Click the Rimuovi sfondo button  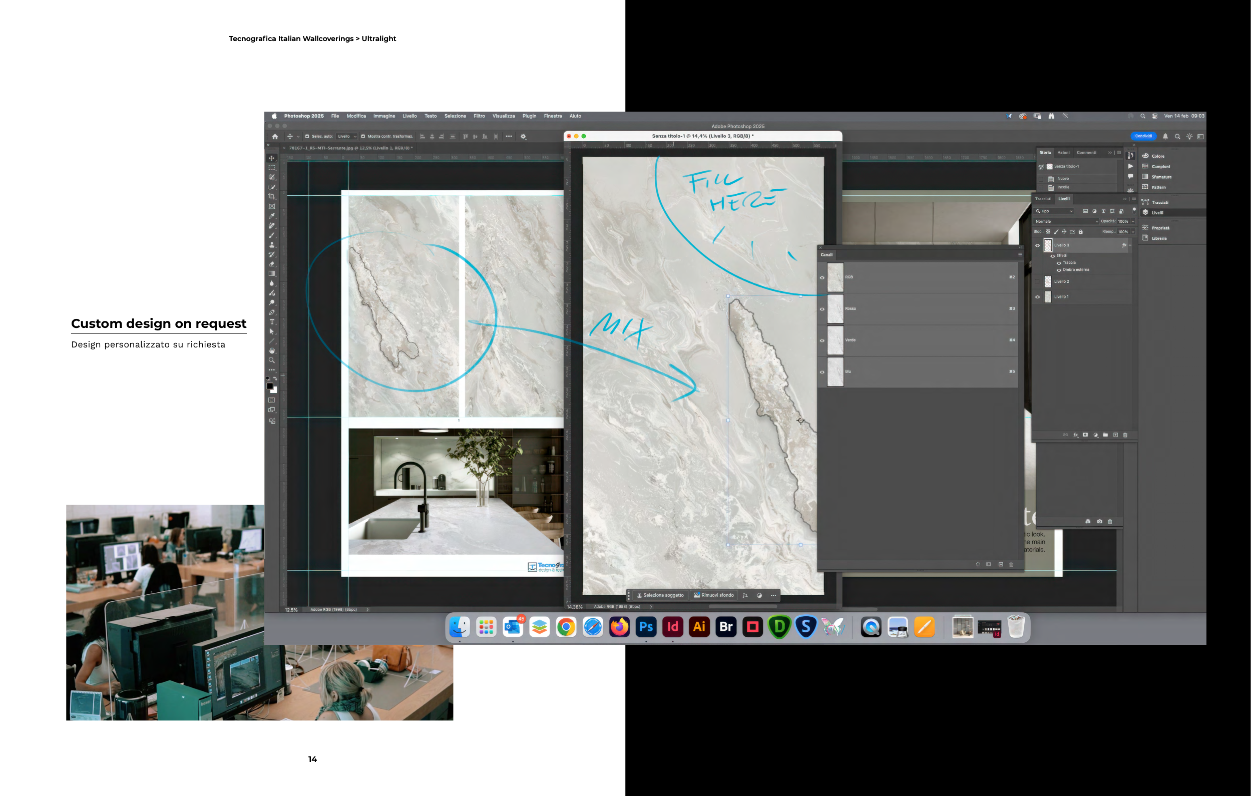click(714, 595)
